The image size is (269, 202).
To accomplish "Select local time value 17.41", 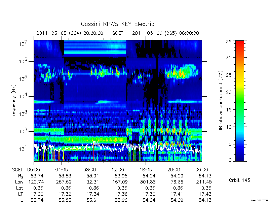I will pos(177,194).
